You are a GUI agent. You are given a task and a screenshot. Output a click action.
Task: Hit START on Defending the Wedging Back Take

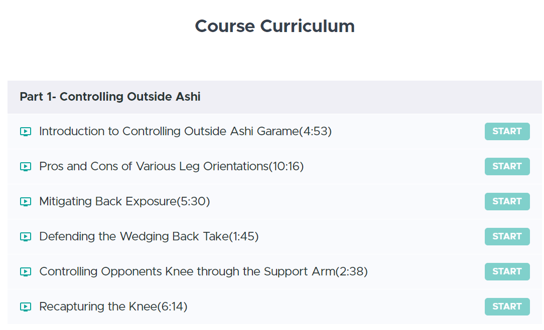(x=507, y=236)
